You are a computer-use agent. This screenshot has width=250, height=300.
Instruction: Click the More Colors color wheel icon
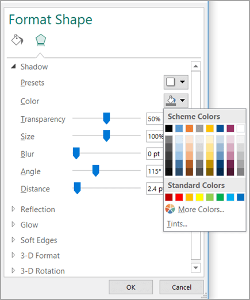click(170, 209)
